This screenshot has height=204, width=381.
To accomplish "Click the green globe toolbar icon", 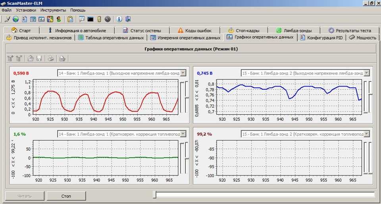I will click(x=16, y=19).
